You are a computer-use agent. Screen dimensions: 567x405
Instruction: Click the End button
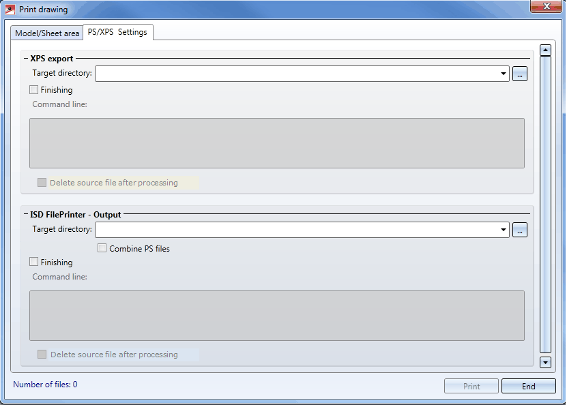pos(528,386)
